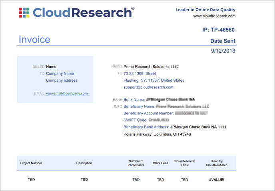The height and width of the screenshot is (191, 275).
Task: Select the date 9/12/2018
Action: (223, 51)
